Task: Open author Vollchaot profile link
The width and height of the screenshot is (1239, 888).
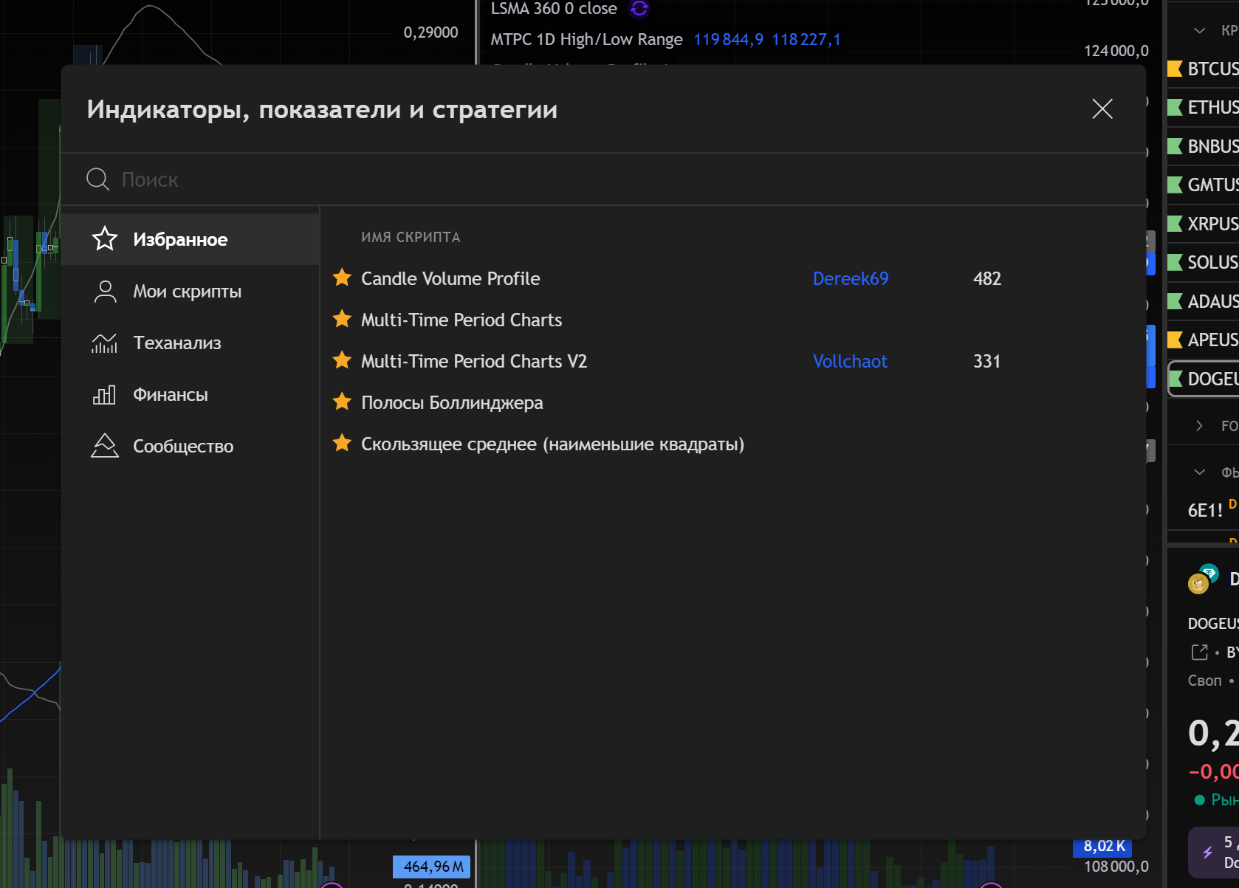Action: point(849,361)
